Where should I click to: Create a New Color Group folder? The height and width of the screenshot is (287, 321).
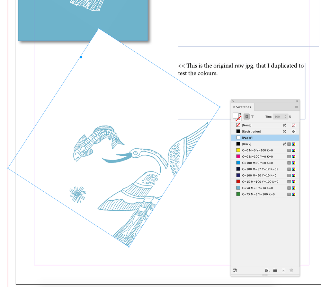tap(275, 270)
